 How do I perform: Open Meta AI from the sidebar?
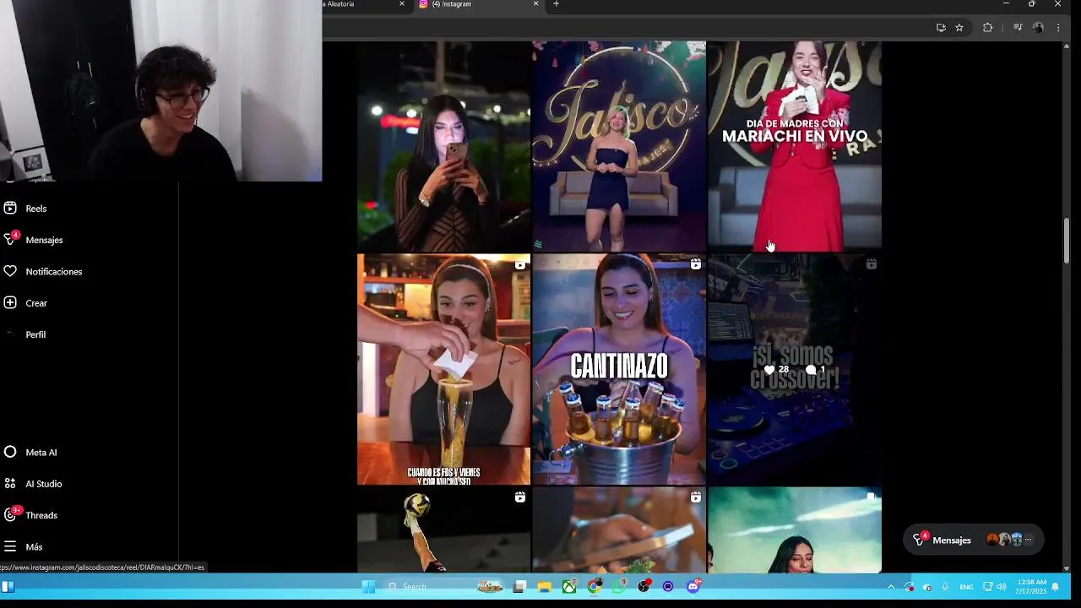click(30, 452)
